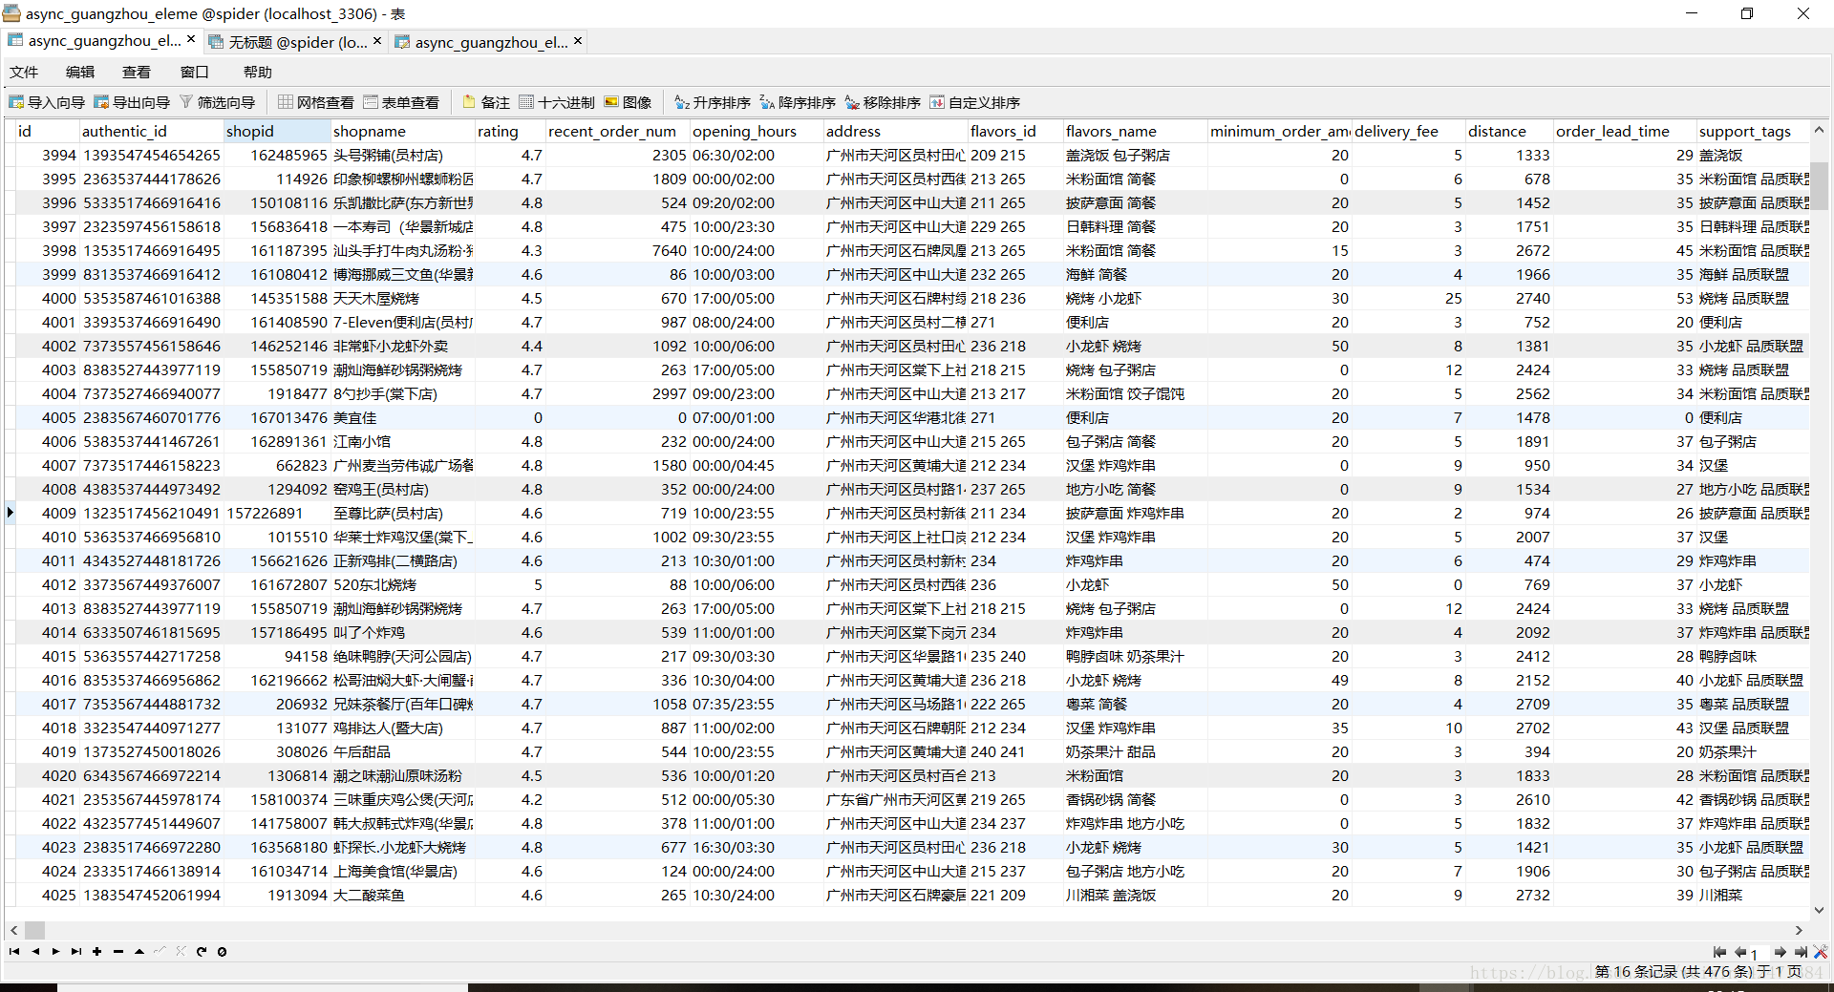Image resolution: width=1834 pixels, height=992 pixels.
Task: Click the id cell 3994
Action: point(48,156)
